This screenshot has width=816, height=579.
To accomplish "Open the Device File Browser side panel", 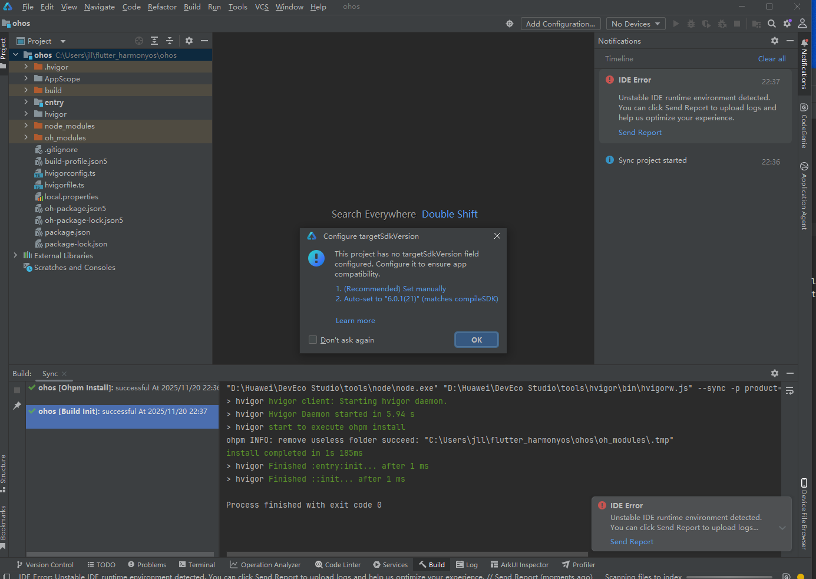I will point(804,514).
